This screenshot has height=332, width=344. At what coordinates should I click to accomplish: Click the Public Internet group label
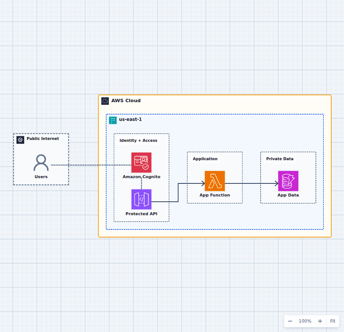coord(43,138)
